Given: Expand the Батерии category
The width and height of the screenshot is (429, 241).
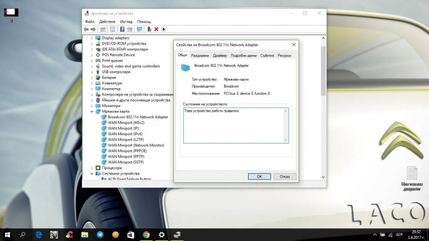Looking at the screenshot, I should (92, 78).
